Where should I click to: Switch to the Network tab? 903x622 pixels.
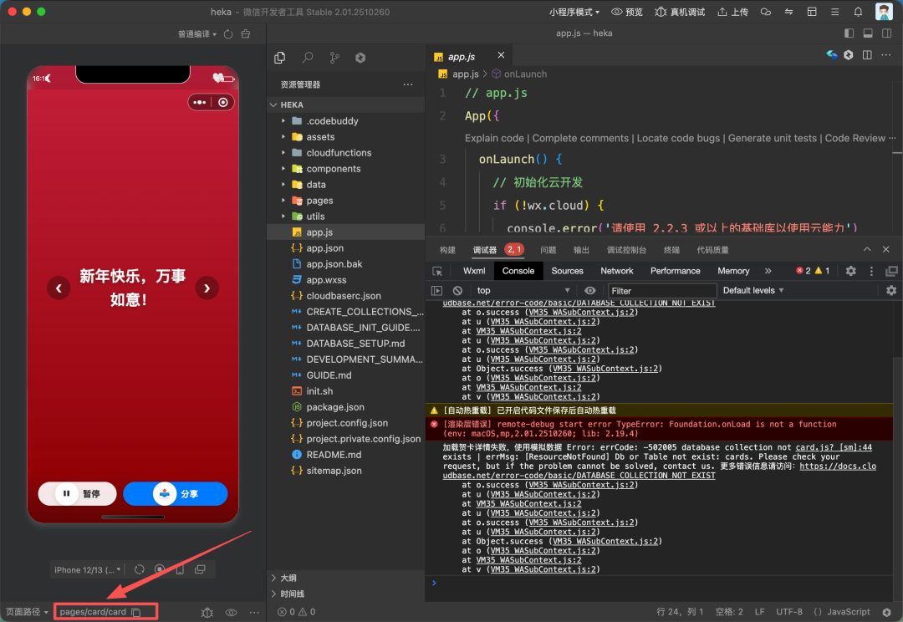pos(616,271)
